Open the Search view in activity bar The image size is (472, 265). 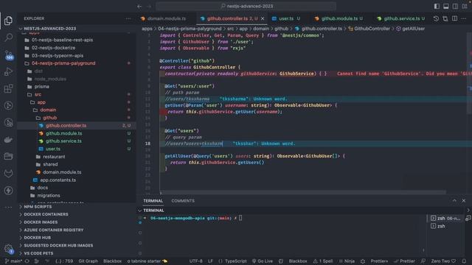tap(8, 38)
